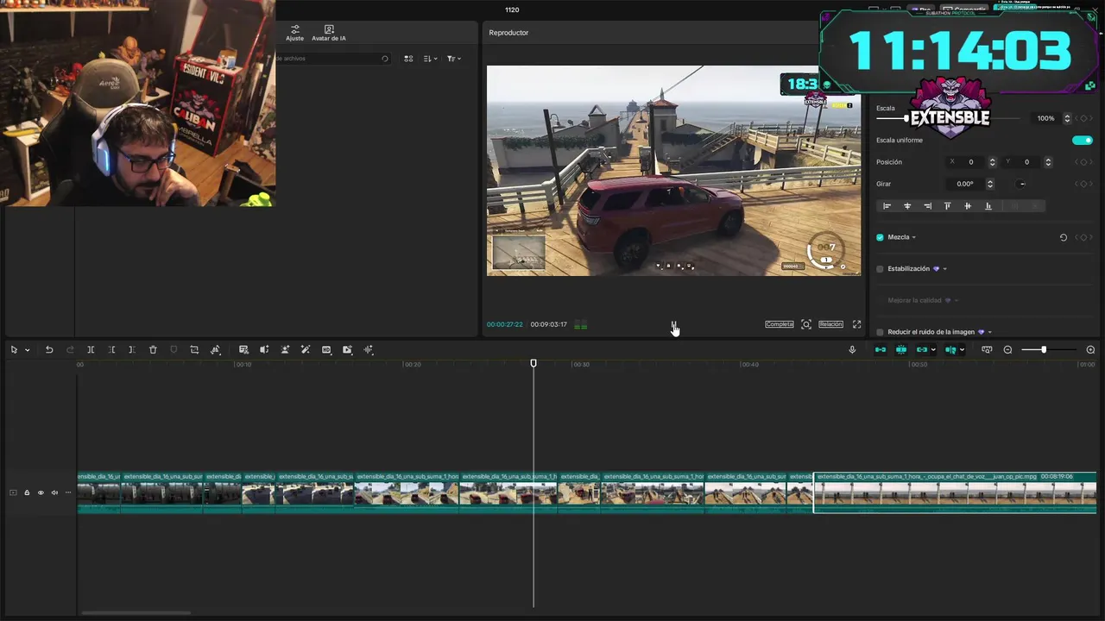Open the pointer tool dropdown arrow
The image size is (1105, 621).
click(x=27, y=350)
